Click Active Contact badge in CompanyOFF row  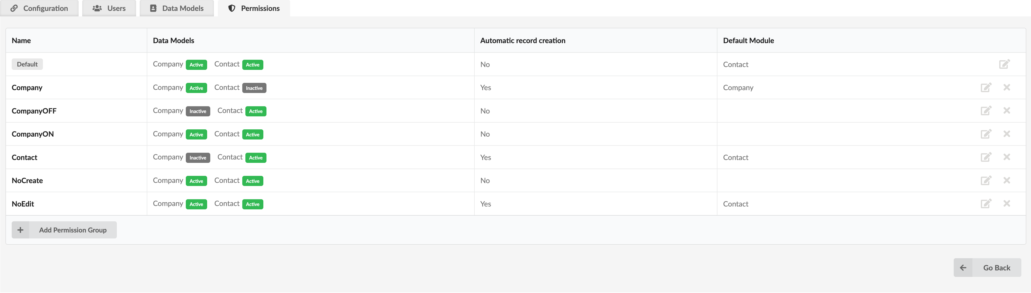click(x=256, y=111)
